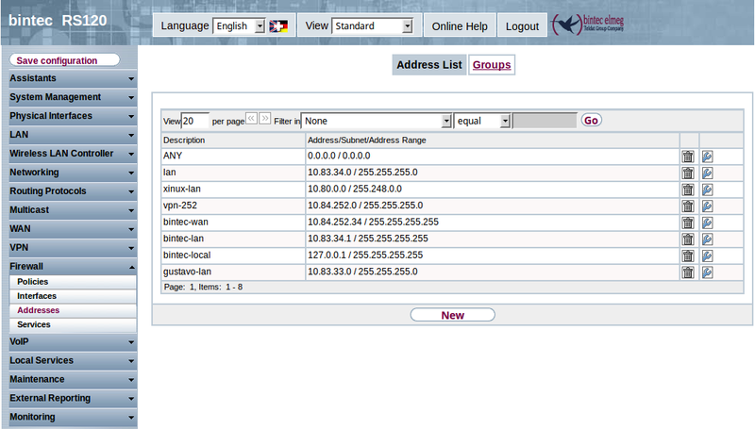Edit the bintec-wan address entry
The width and height of the screenshot is (755, 429).
coord(707,223)
